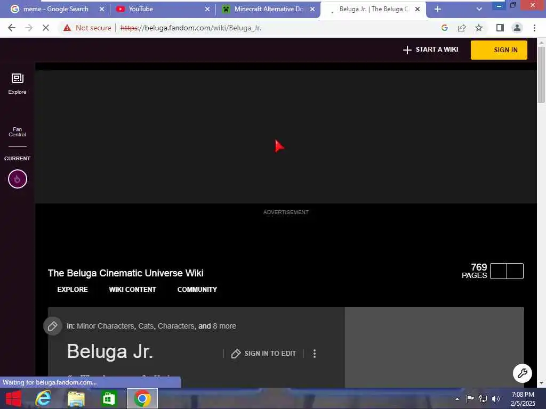The height and width of the screenshot is (409, 546).
Task: Click the 769 PAGES counter
Action: point(474,271)
